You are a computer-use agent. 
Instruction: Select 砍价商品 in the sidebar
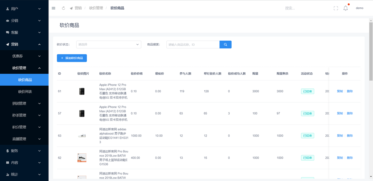tap(24, 80)
